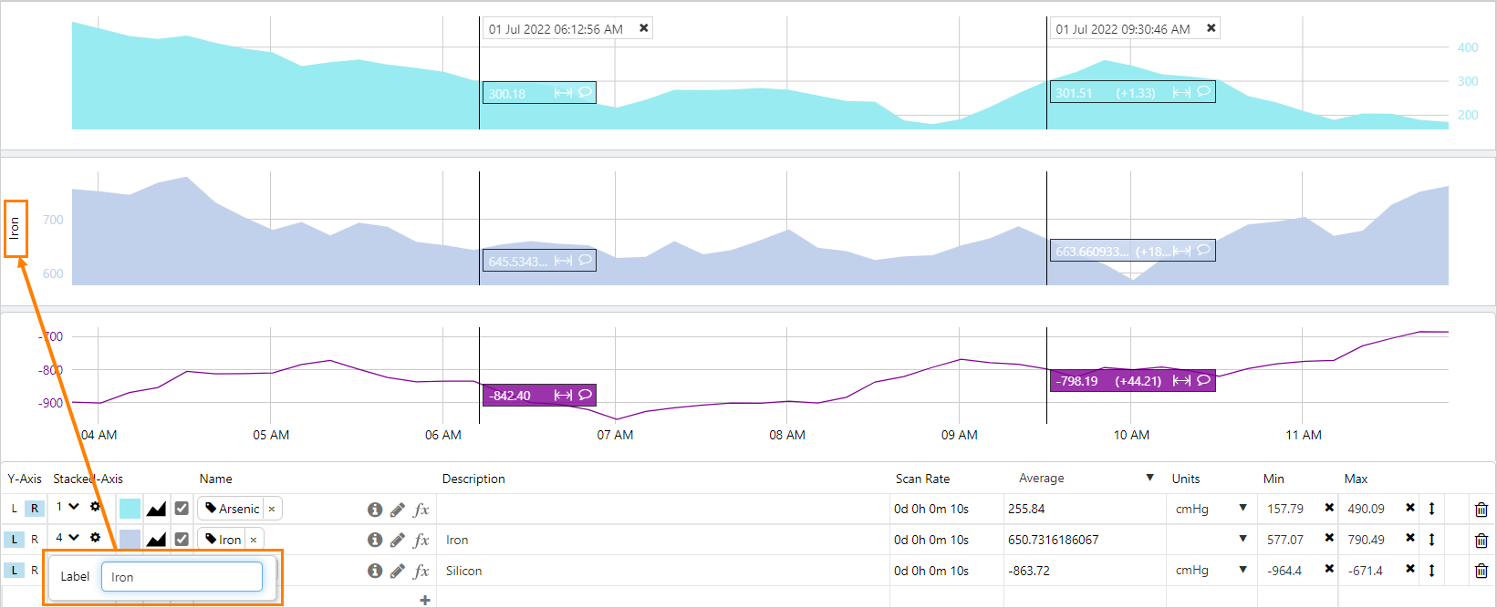The image size is (1497, 608).
Task: Clear the Max value 790.49 for Iron
Action: 1409,539
